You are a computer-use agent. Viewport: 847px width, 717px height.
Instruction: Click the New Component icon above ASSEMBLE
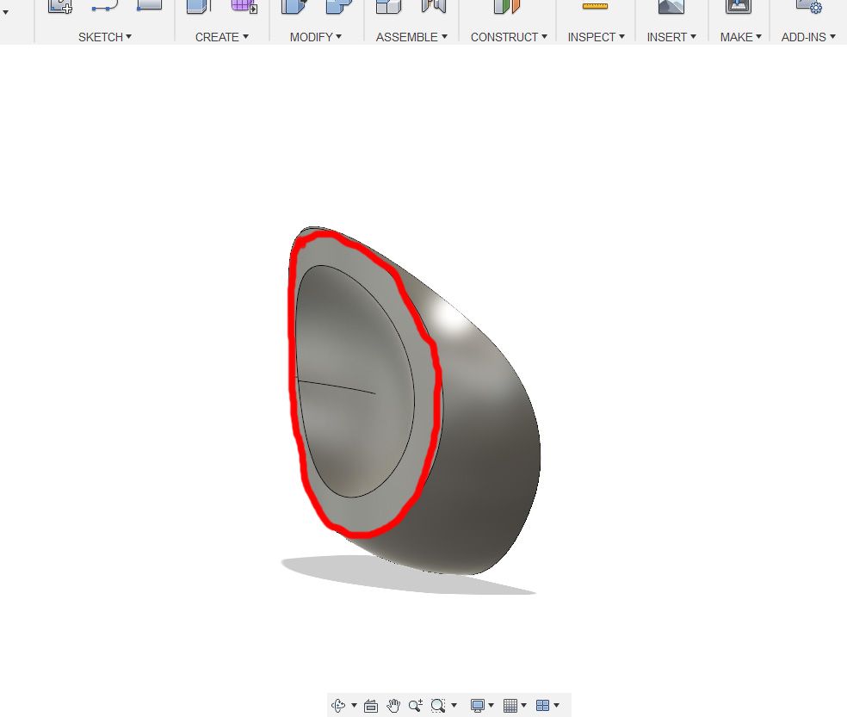(x=388, y=6)
